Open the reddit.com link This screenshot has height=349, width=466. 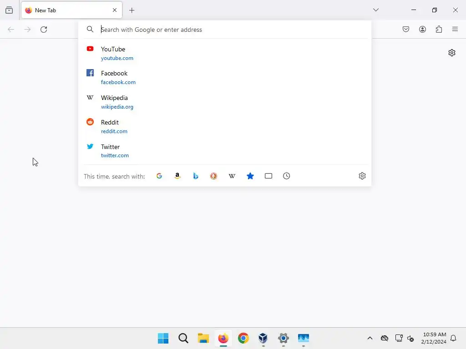[114, 131]
